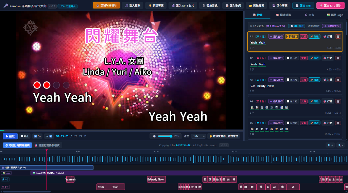This screenshot has width=348, height=193.
Task: Select 片頭 - 閃耀舞台 timeline clip
Action: [x=47, y=168]
